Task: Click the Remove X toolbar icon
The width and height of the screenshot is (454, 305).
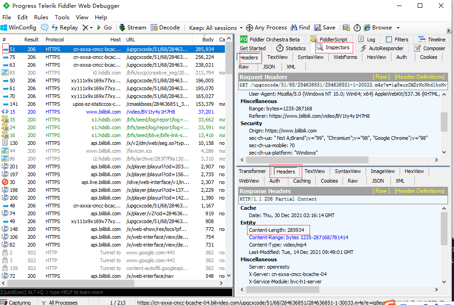Action: [86, 28]
